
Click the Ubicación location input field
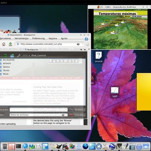click(39, 109)
